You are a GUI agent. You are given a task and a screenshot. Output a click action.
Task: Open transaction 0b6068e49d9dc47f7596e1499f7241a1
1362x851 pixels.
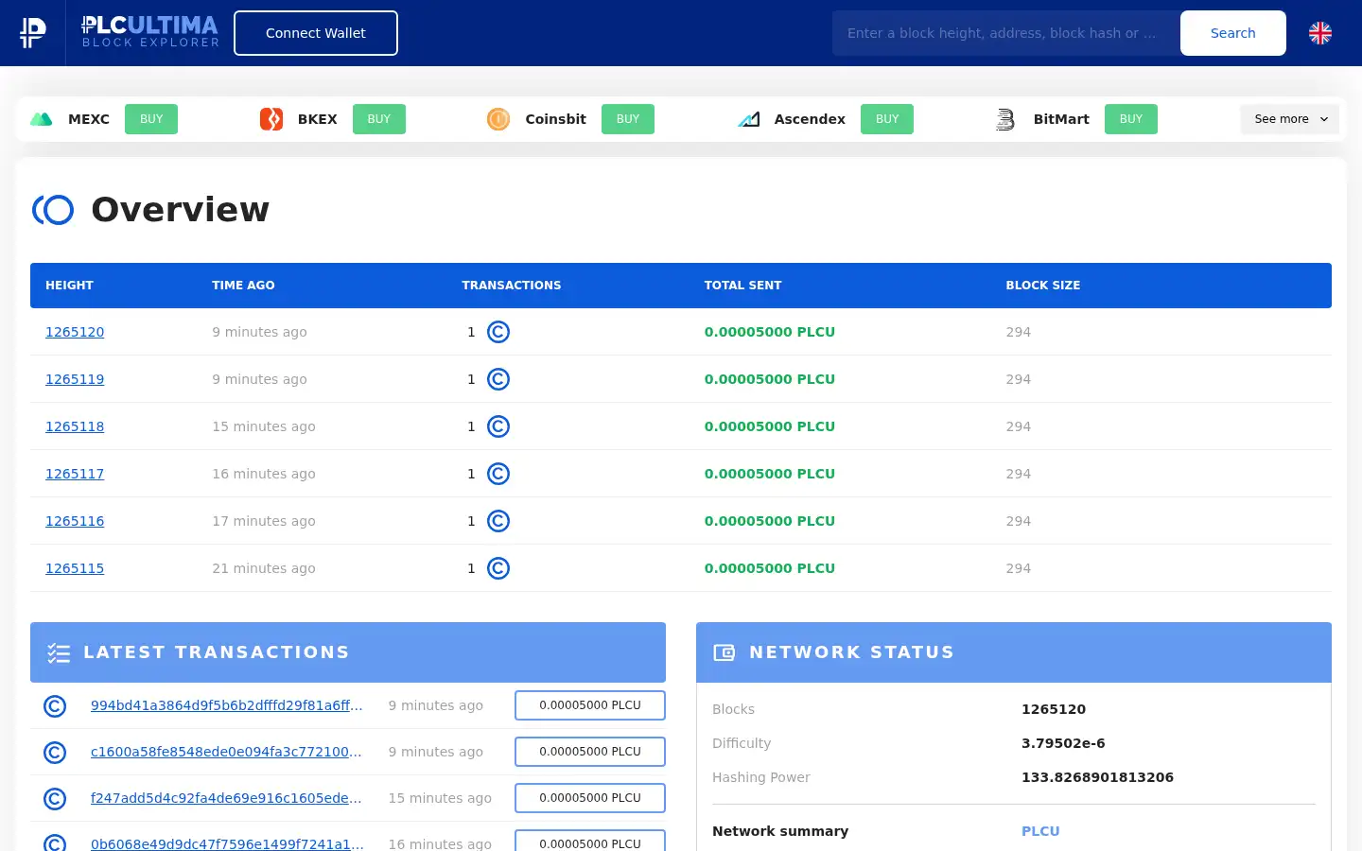pos(227,843)
